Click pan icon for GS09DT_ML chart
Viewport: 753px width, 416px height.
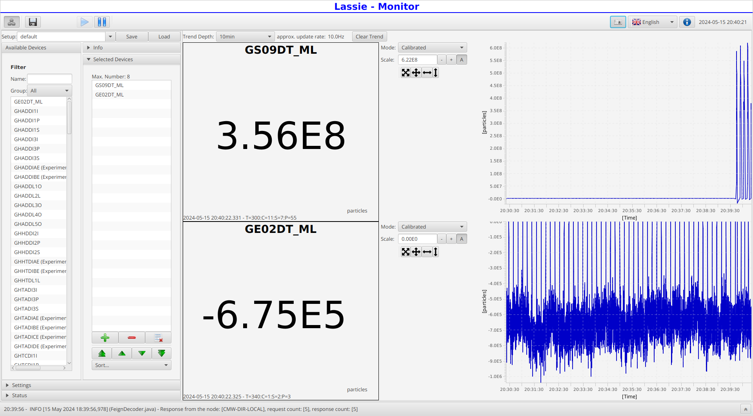point(416,73)
